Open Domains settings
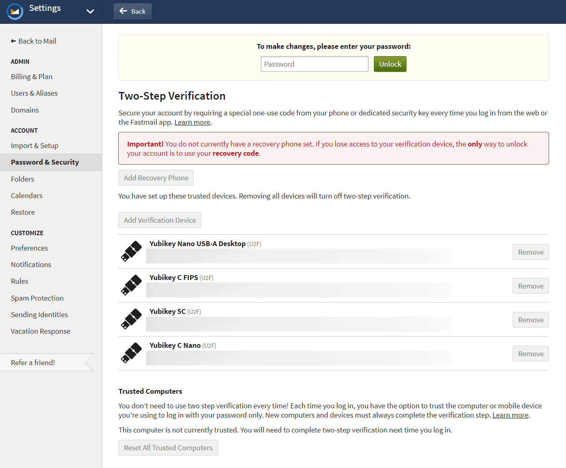Screen dimensions: 566x468 (25, 110)
